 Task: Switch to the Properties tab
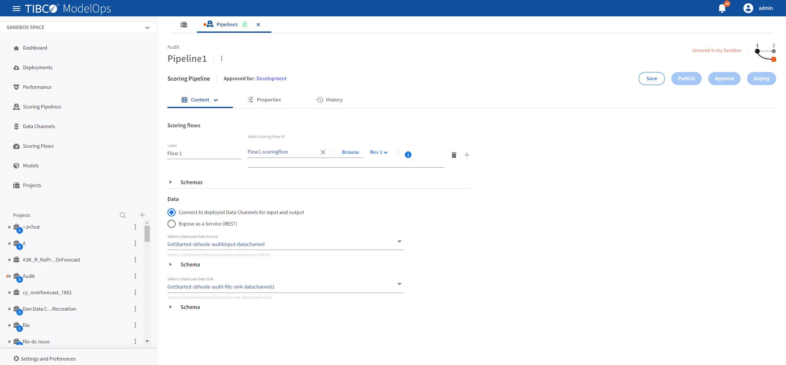(264, 100)
